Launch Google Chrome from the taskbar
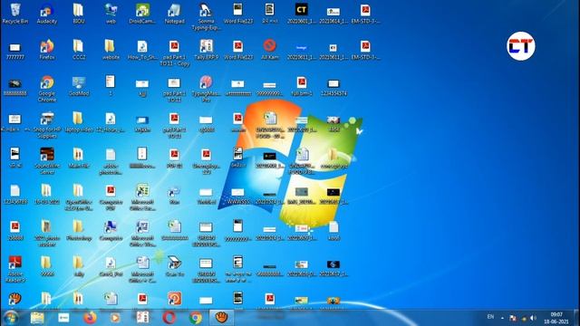Screen dimensions: 580x326 tap(196, 318)
